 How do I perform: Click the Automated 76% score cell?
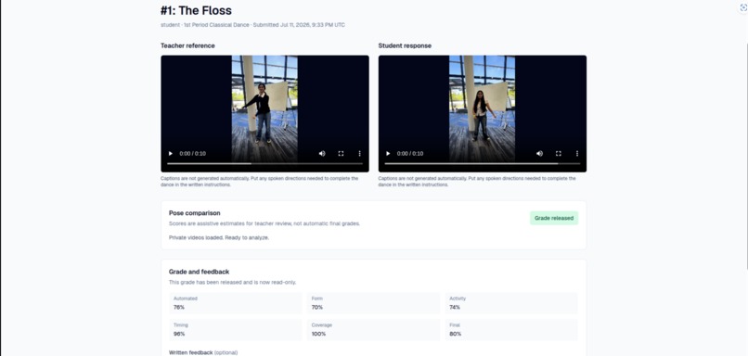click(x=235, y=303)
